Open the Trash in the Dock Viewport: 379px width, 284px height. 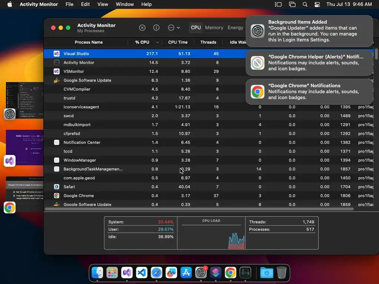[x=282, y=273]
